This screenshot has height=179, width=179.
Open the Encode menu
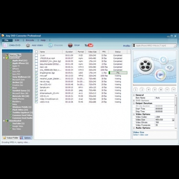(30, 40)
